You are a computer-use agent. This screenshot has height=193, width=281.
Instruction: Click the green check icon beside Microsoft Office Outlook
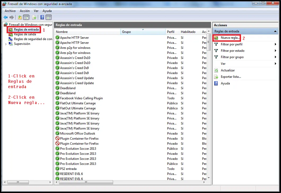tap(57, 133)
